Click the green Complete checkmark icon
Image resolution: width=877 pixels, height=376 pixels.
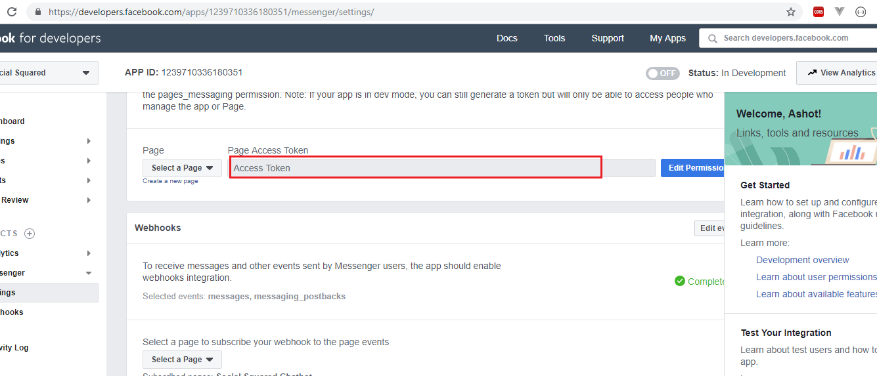680,282
